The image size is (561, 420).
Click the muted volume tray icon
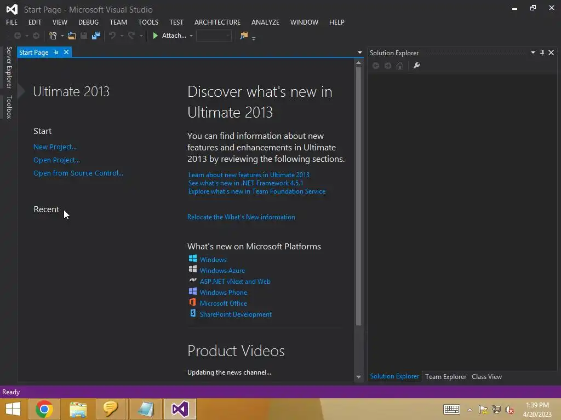point(510,410)
